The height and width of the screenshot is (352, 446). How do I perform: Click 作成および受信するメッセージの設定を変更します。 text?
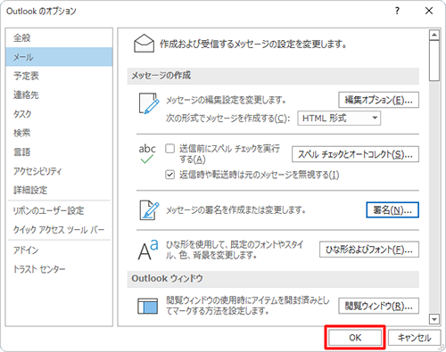253,45
